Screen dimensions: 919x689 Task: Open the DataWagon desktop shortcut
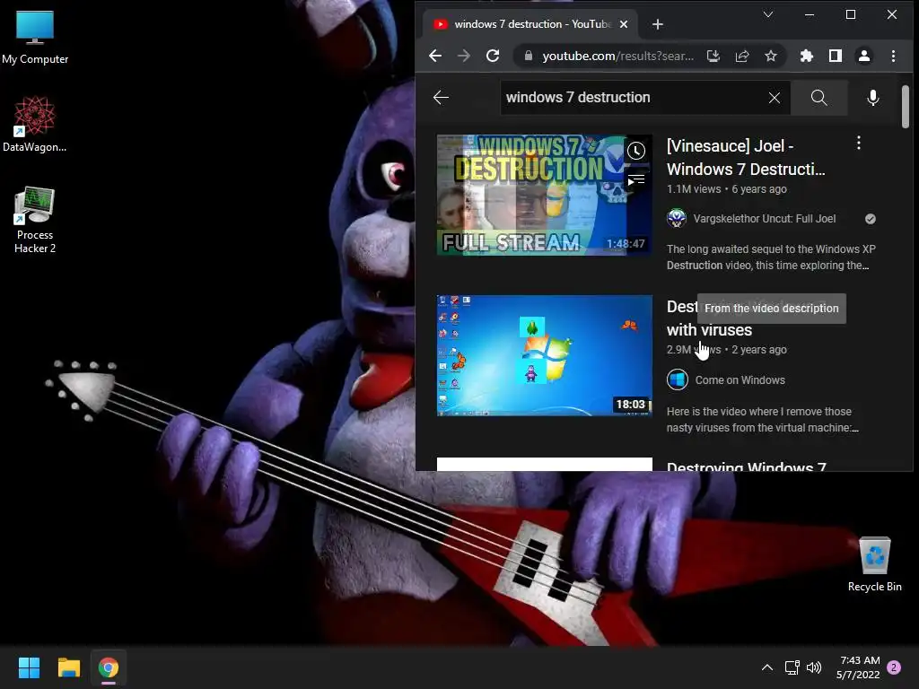35,124
